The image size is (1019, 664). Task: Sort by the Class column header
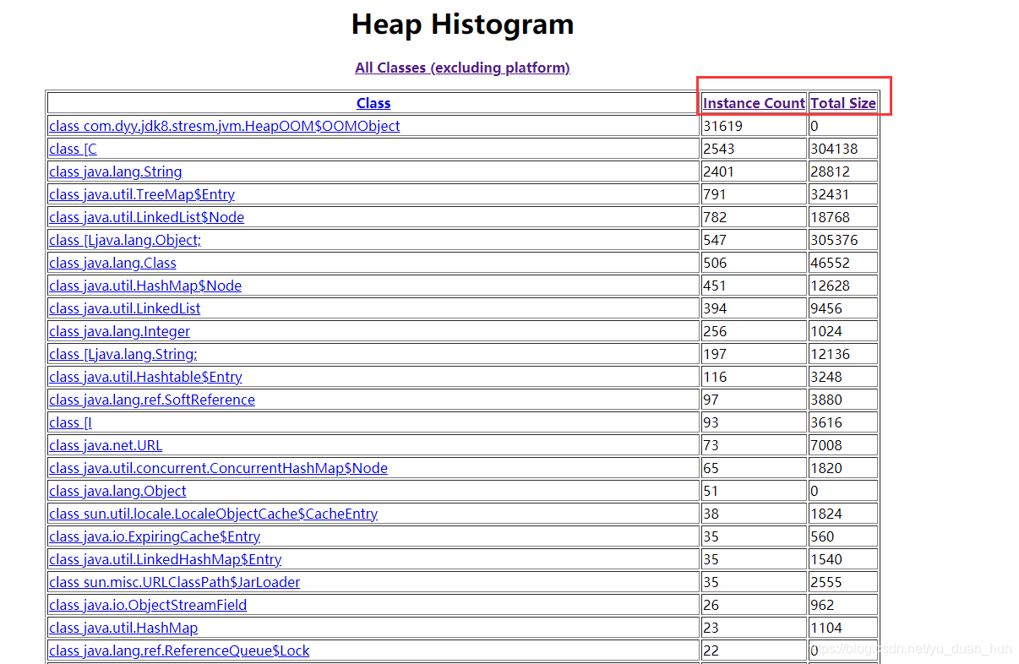point(373,103)
